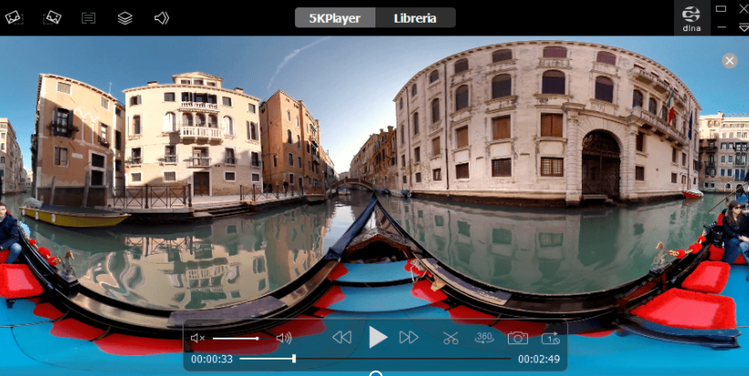749x376 pixels.
Task: Toggle 360 degree video mode
Action: (484, 338)
